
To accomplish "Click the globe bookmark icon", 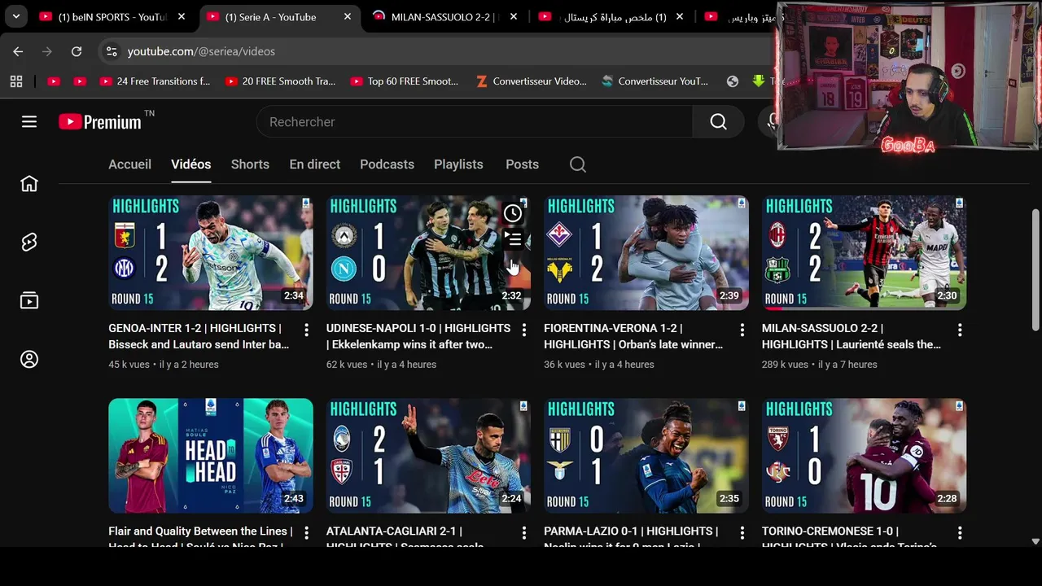I will 733,81.
